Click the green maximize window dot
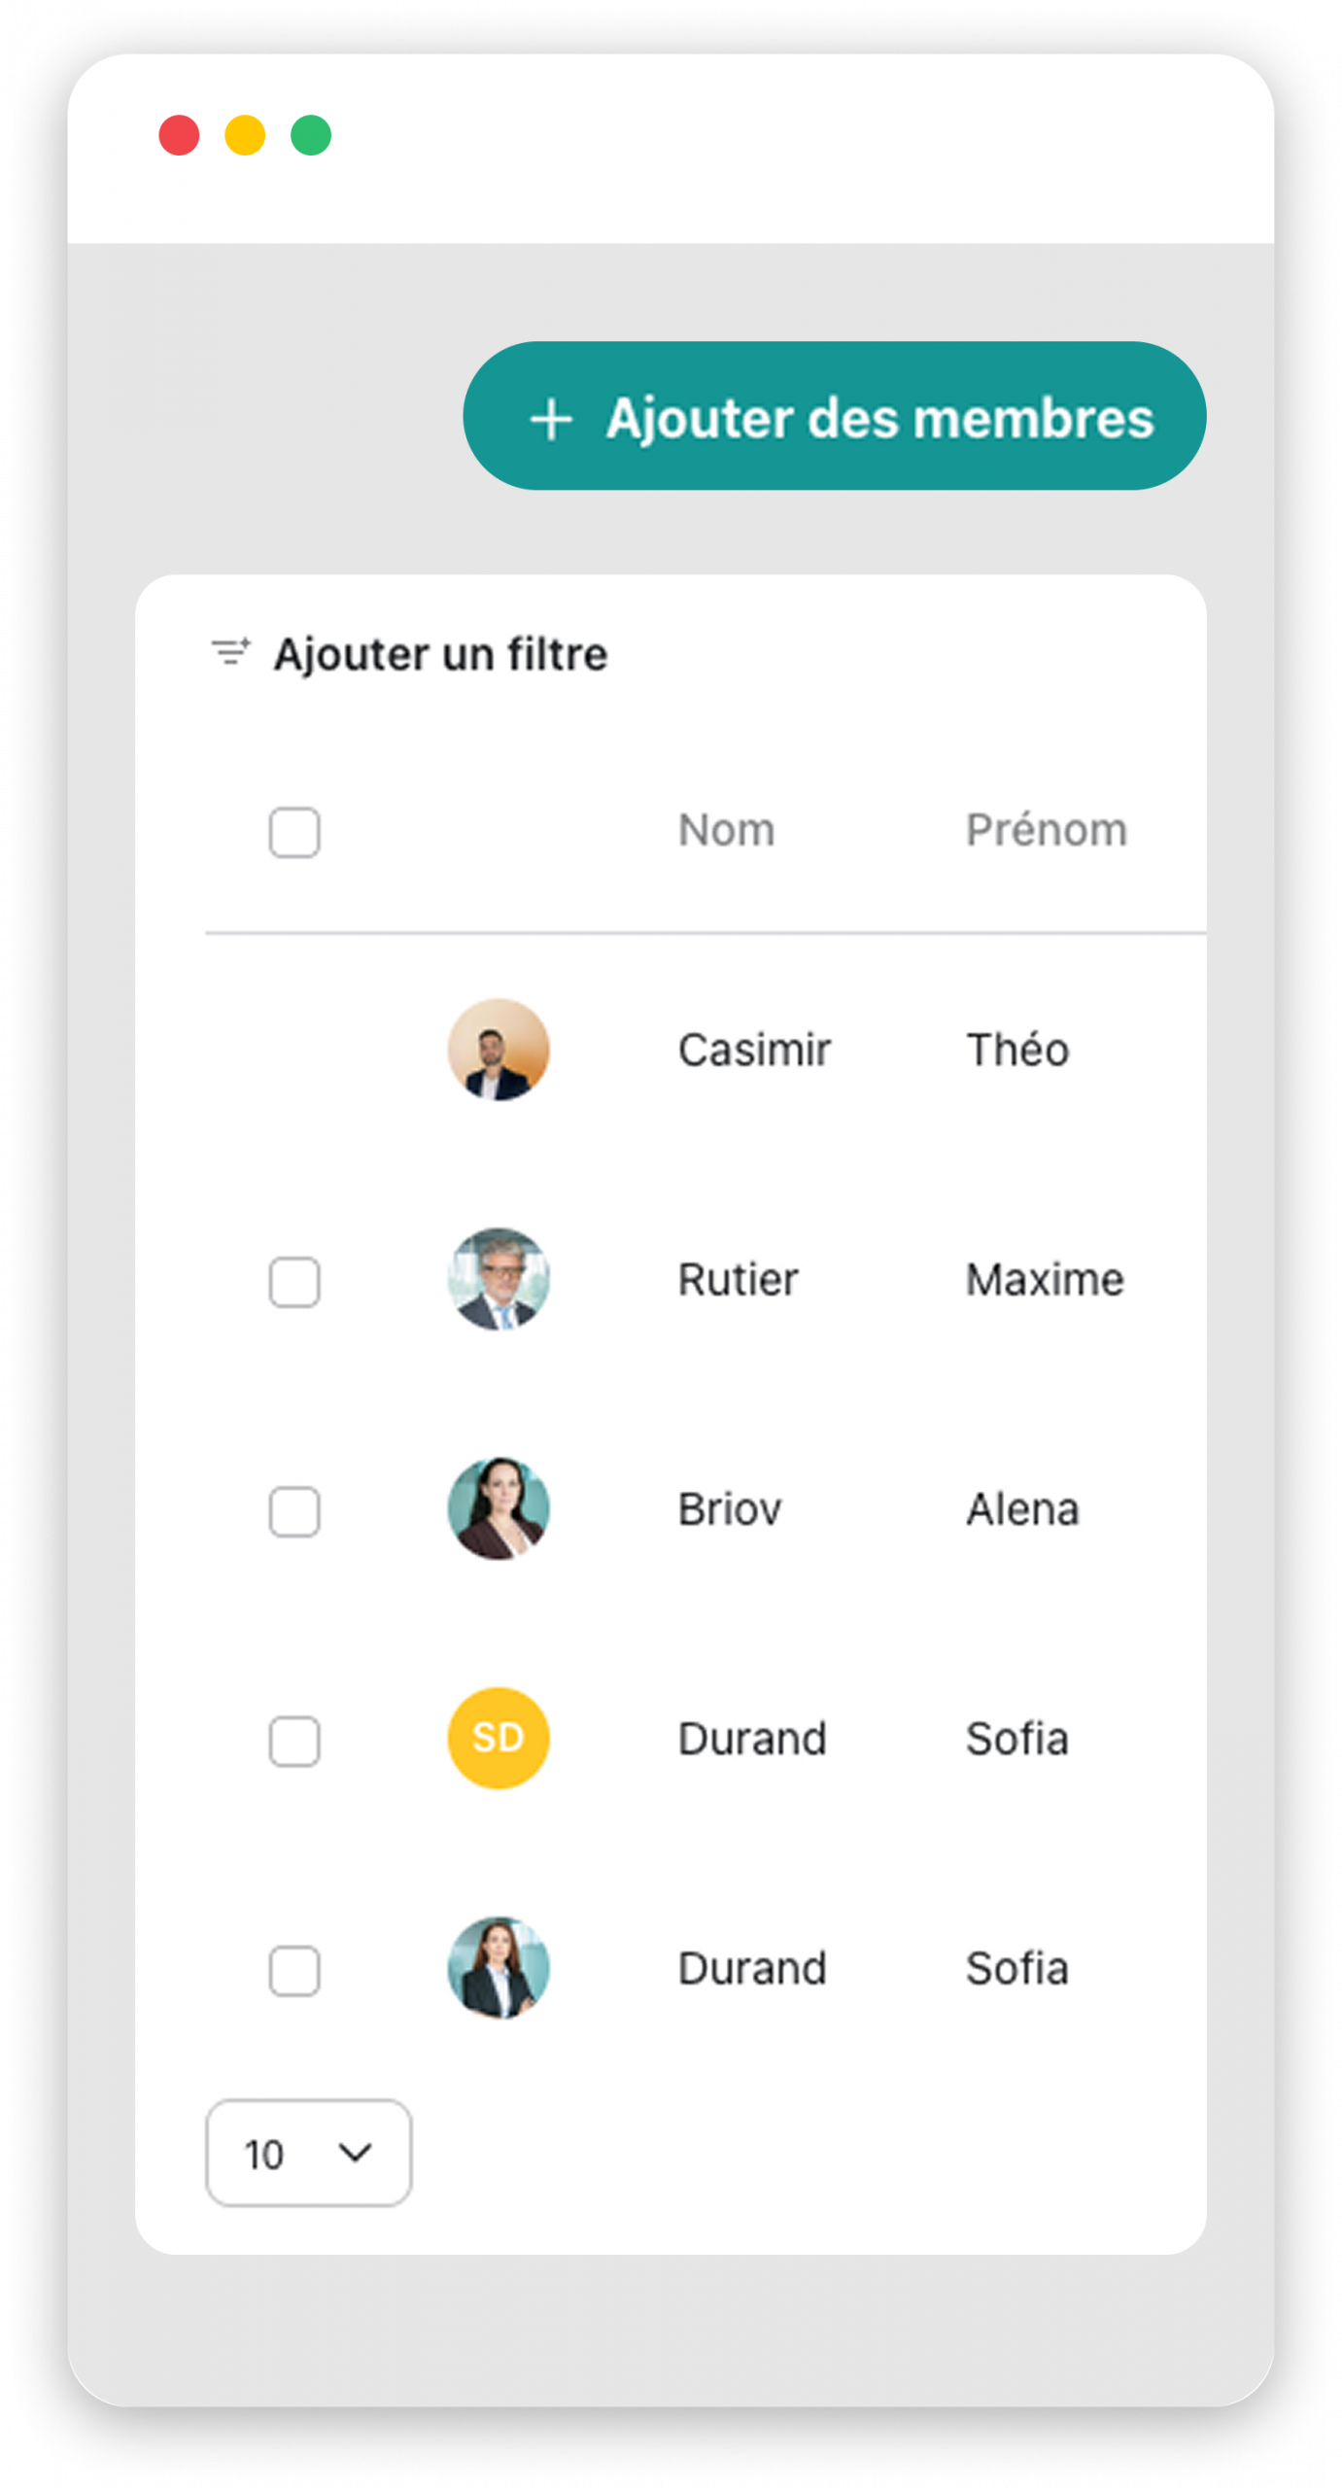The height and width of the screenshot is (2488, 1342). pyautogui.click(x=311, y=135)
